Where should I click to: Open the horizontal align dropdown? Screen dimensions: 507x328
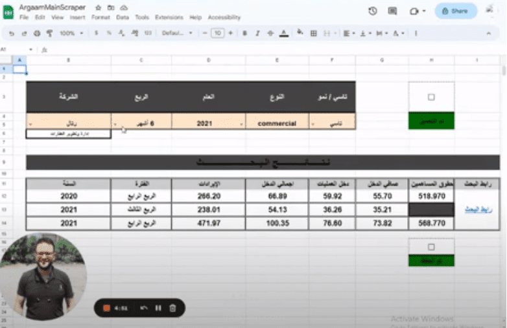click(x=349, y=33)
